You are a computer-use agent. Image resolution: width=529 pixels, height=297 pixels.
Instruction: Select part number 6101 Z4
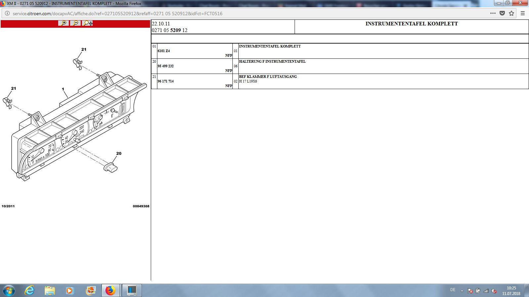pyautogui.click(x=164, y=51)
